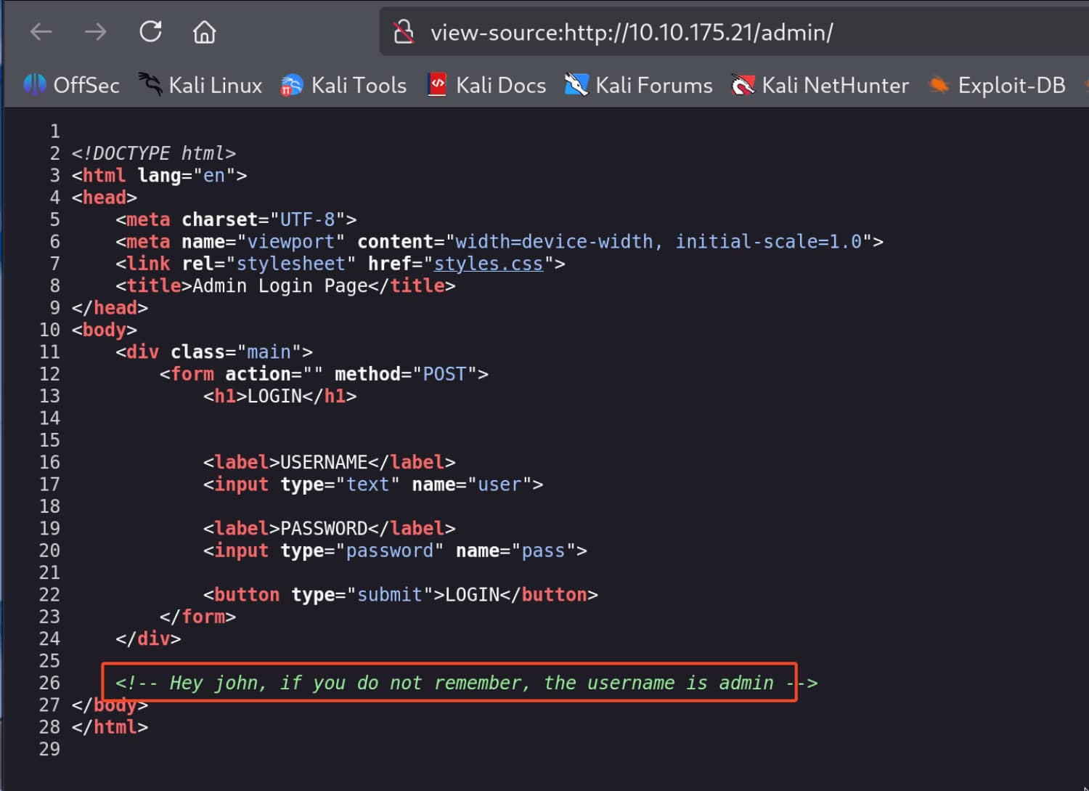Go to the browser Home page

(x=204, y=32)
